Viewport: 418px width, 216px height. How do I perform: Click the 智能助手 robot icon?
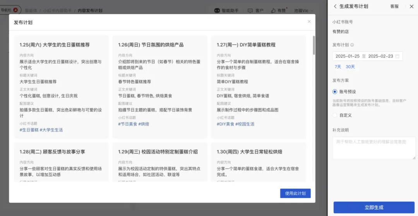[217, 10]
